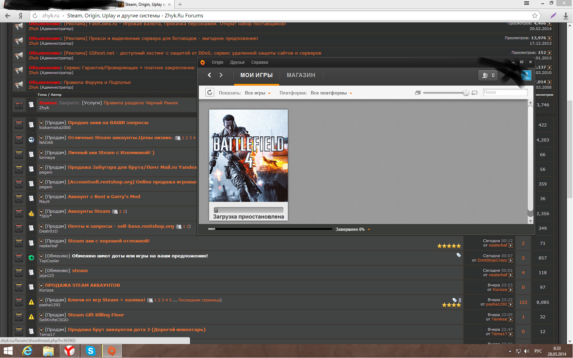Open prefix dropdown for Продаю акки thread

point(41,123)
